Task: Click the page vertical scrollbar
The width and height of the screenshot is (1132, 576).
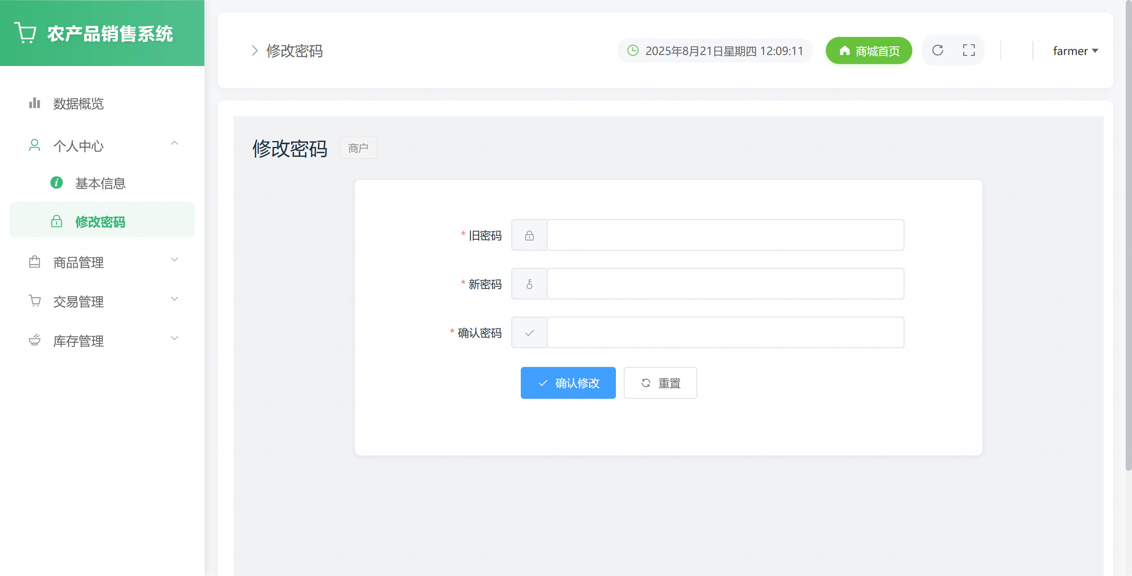Action: coord(1128,235)
